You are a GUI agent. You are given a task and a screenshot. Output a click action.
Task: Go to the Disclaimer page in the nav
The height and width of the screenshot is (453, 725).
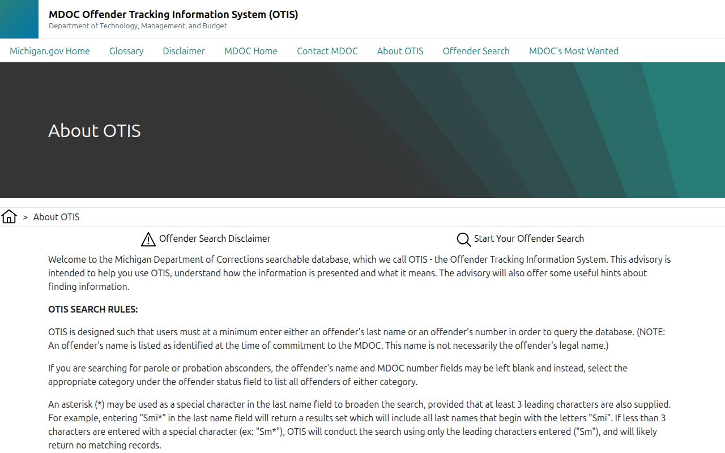184,51
